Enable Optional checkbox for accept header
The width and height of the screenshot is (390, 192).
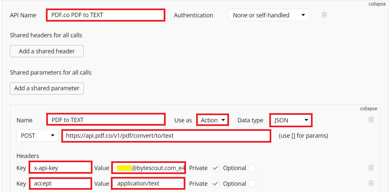(252, 184)
